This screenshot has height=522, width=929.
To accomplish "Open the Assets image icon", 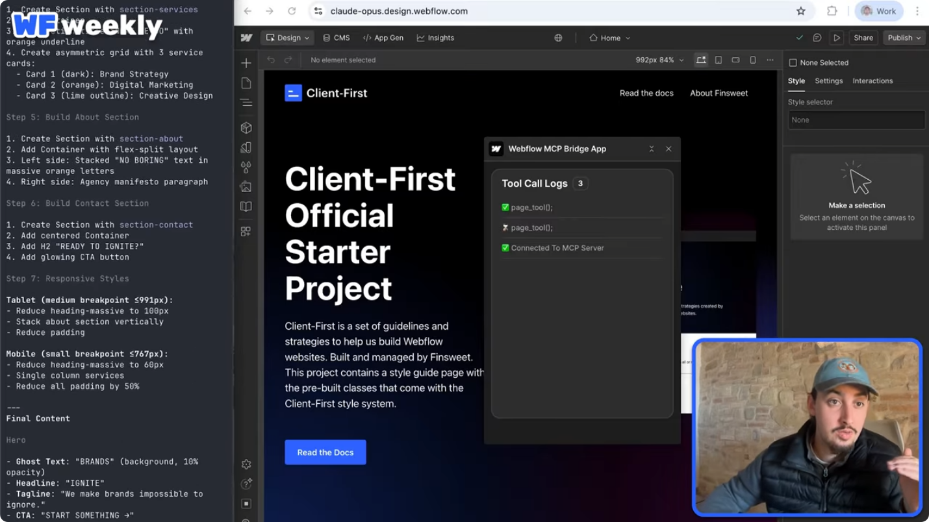I will pyautogui.click(x=246, y=187).
